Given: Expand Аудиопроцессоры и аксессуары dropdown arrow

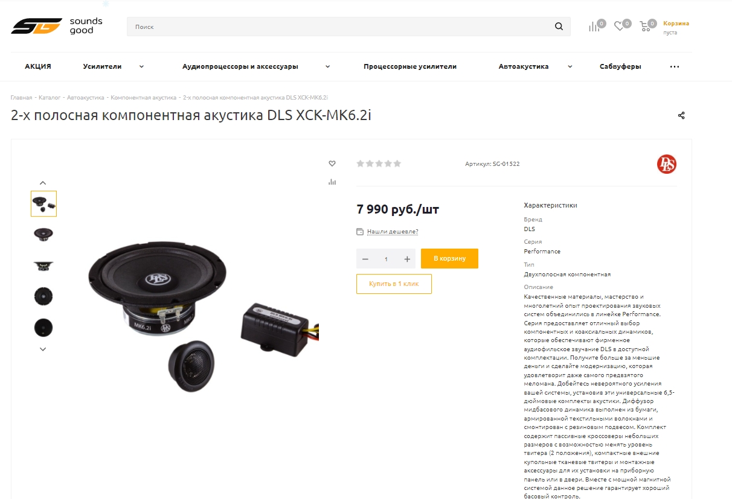Looking at the screenshot, I should tap(327, 66).
